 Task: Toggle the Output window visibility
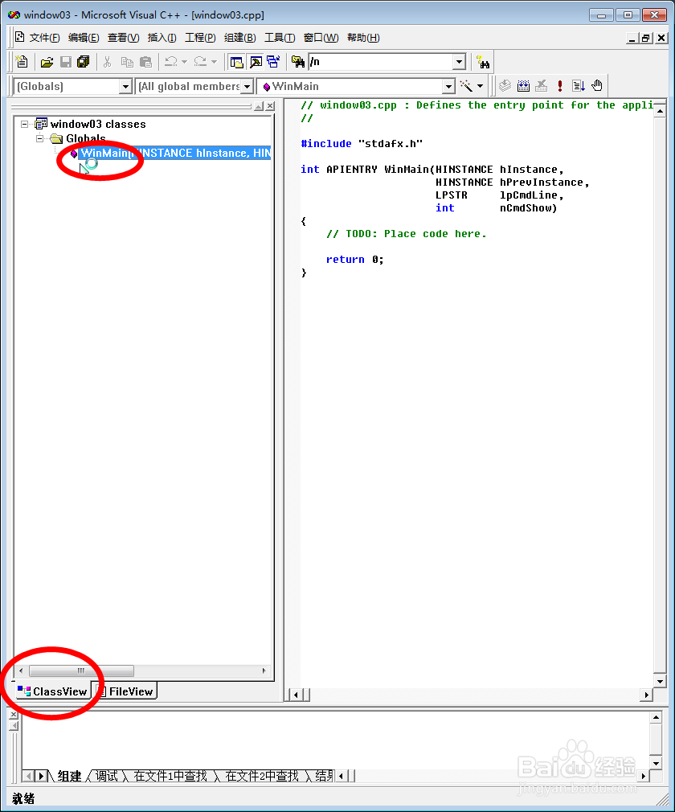coord(254,62)
